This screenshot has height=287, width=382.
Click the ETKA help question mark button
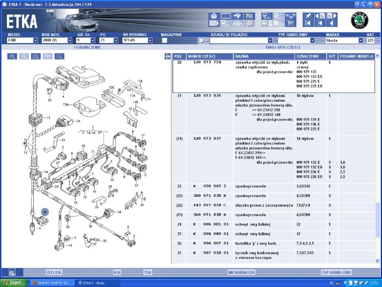click(358, 4)
